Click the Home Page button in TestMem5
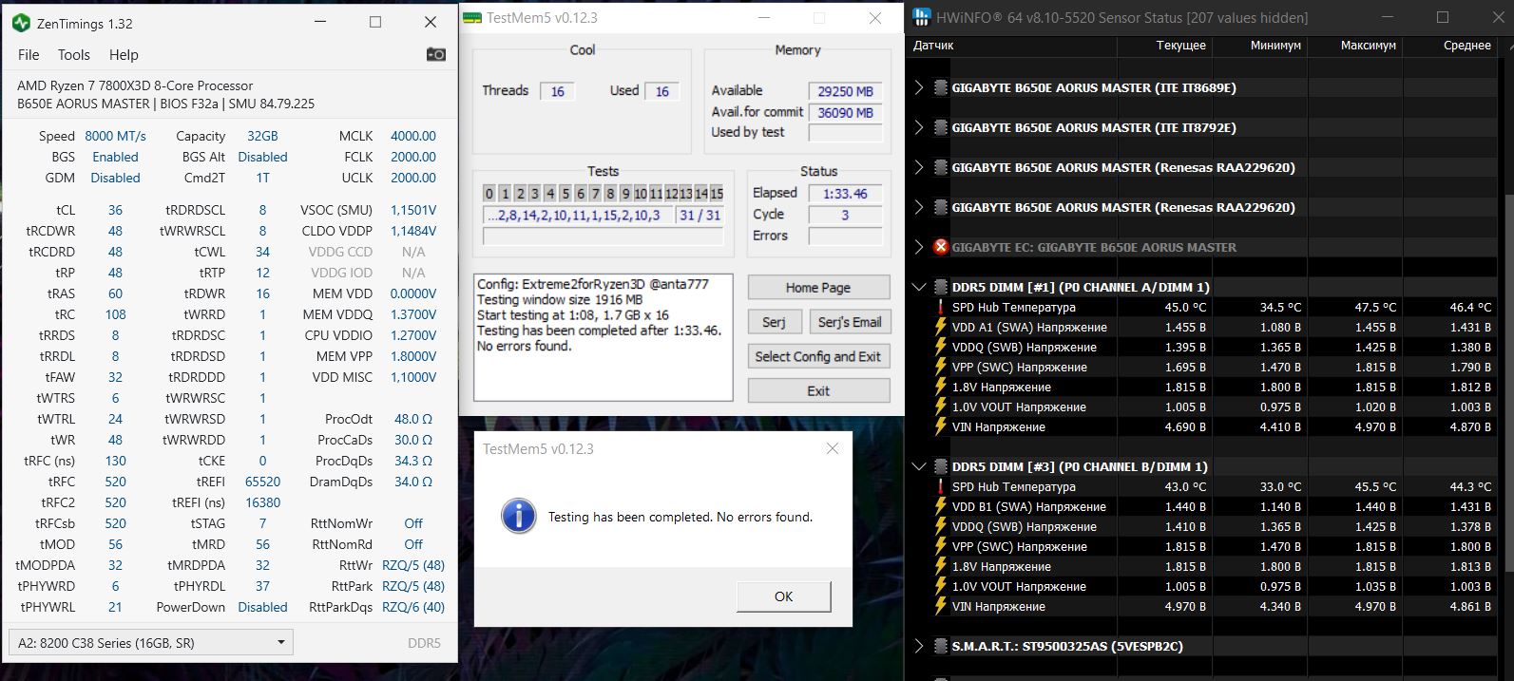The image size is (1514, 681). pos(818,288)
